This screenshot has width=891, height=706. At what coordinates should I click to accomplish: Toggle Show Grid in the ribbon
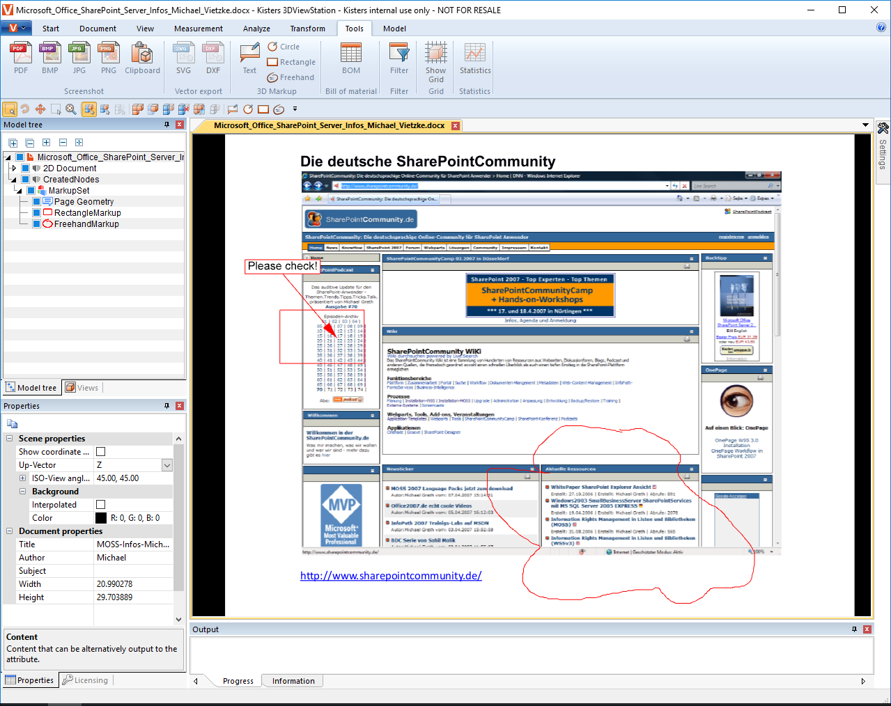point(436,62)
